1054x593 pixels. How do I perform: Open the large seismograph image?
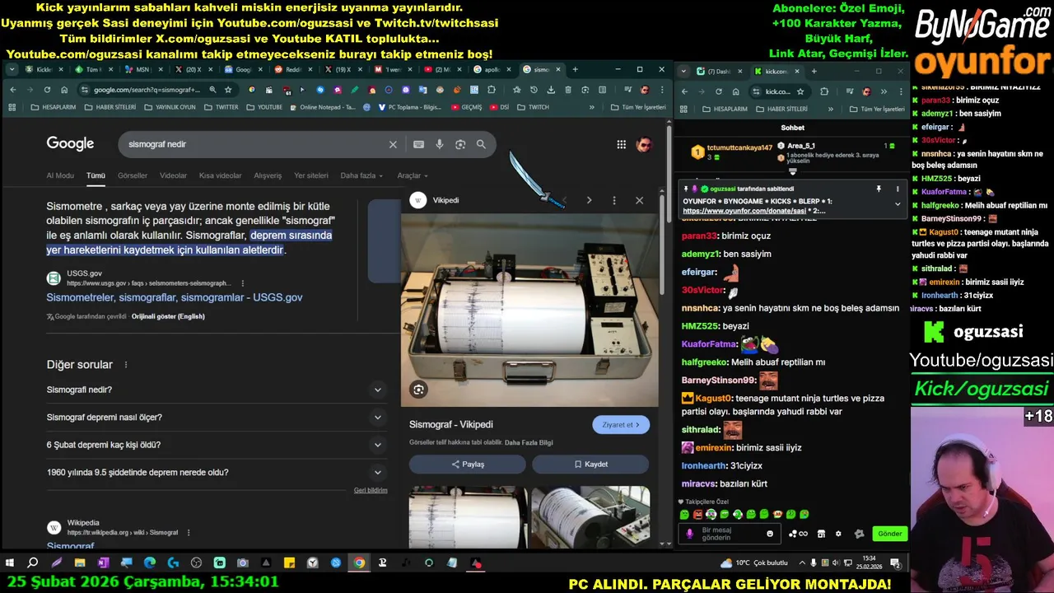coord(529,311)
